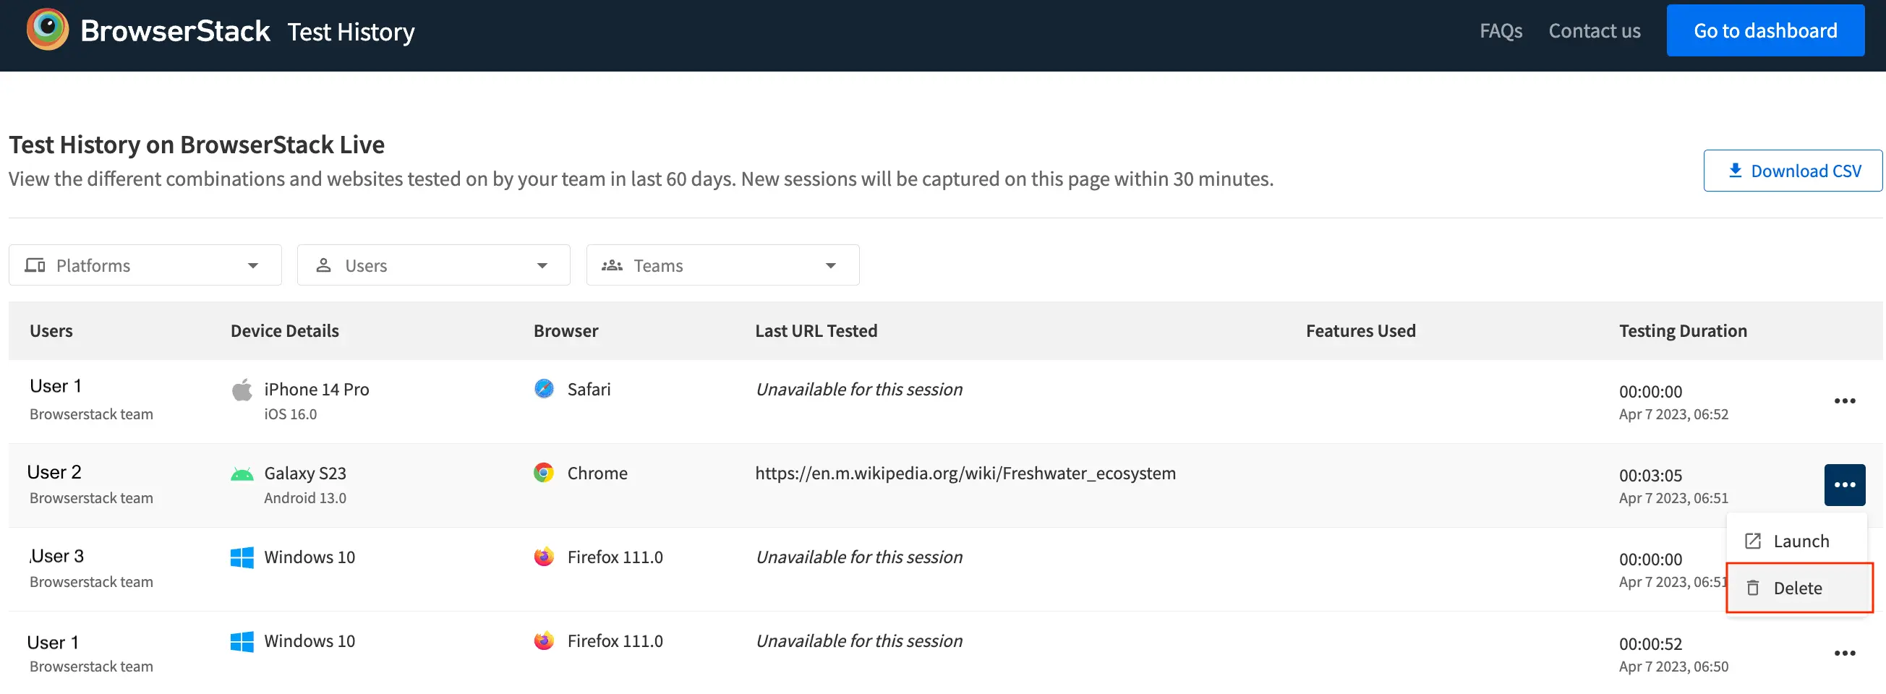Close the active three-dot menu for Galaxy S23
1886x694 pixels.
coord(1843,484)
